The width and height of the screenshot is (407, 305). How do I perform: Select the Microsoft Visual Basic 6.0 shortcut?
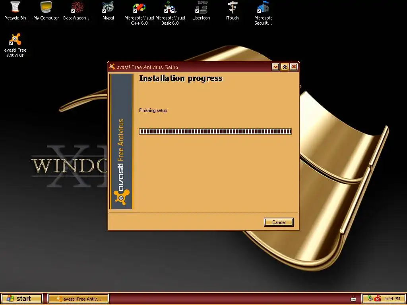point(170,12)
